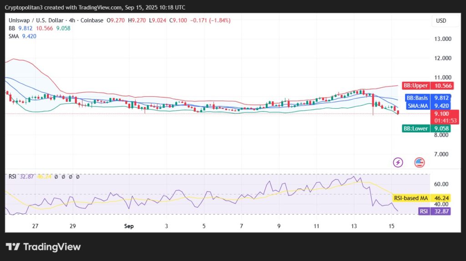Click the purple lightning bolt icon
Screen dimensions: 466x261
398,162
